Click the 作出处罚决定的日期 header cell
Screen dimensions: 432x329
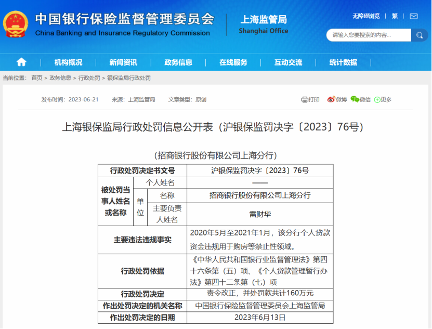[x=142, y=318]
